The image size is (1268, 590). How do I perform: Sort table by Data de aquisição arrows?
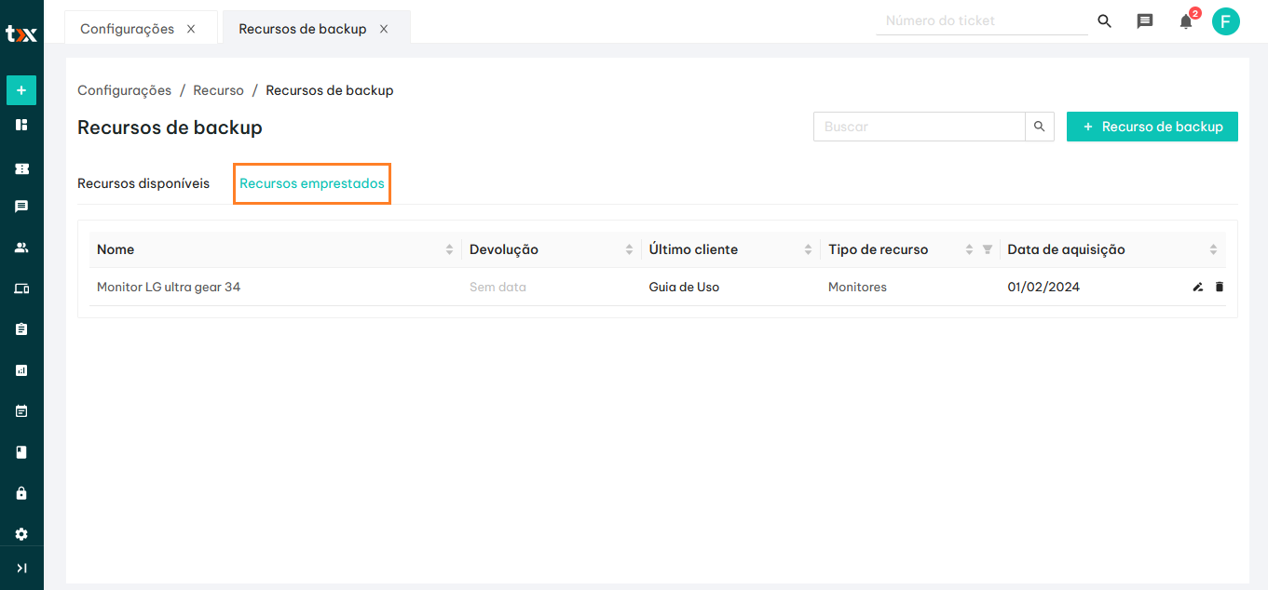[1213, 249]
